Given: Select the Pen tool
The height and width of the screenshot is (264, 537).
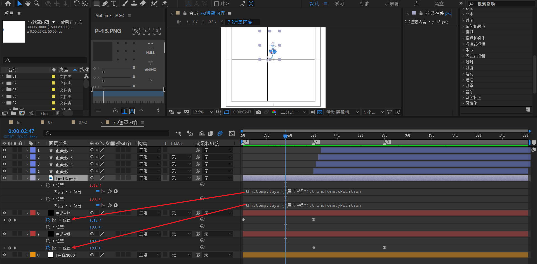Looking at the screenshot, I should click(105, 3).
